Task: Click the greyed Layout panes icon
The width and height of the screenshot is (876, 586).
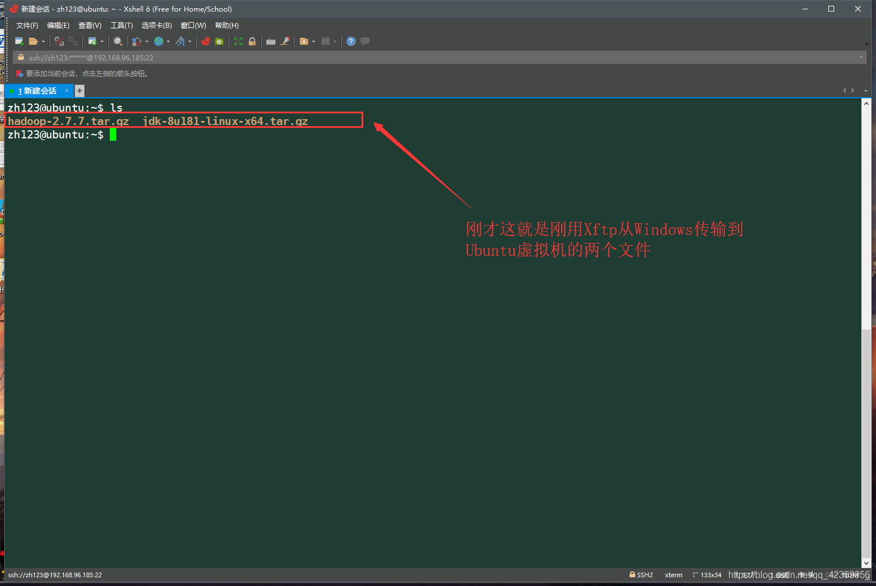Action: coord(326,41)
